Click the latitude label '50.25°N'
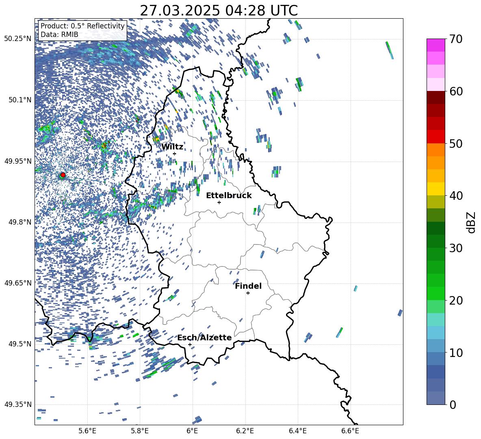The height and width of the screenshot is (439, 481). click(x=18, y=39)
